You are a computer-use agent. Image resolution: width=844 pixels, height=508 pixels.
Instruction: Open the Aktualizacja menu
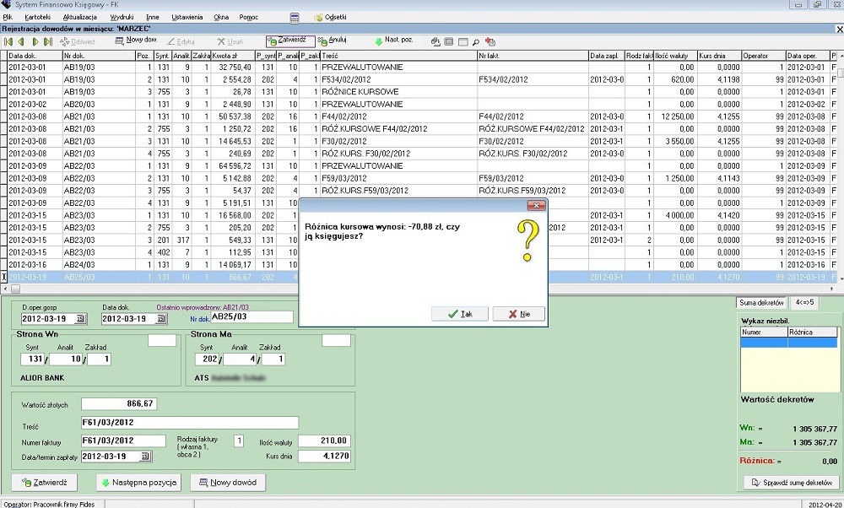click(79, 17)
